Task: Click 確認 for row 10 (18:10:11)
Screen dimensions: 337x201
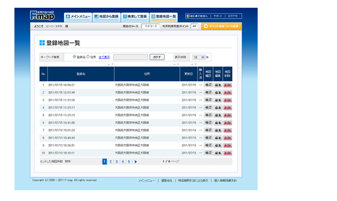Action: tap(208, 153)
